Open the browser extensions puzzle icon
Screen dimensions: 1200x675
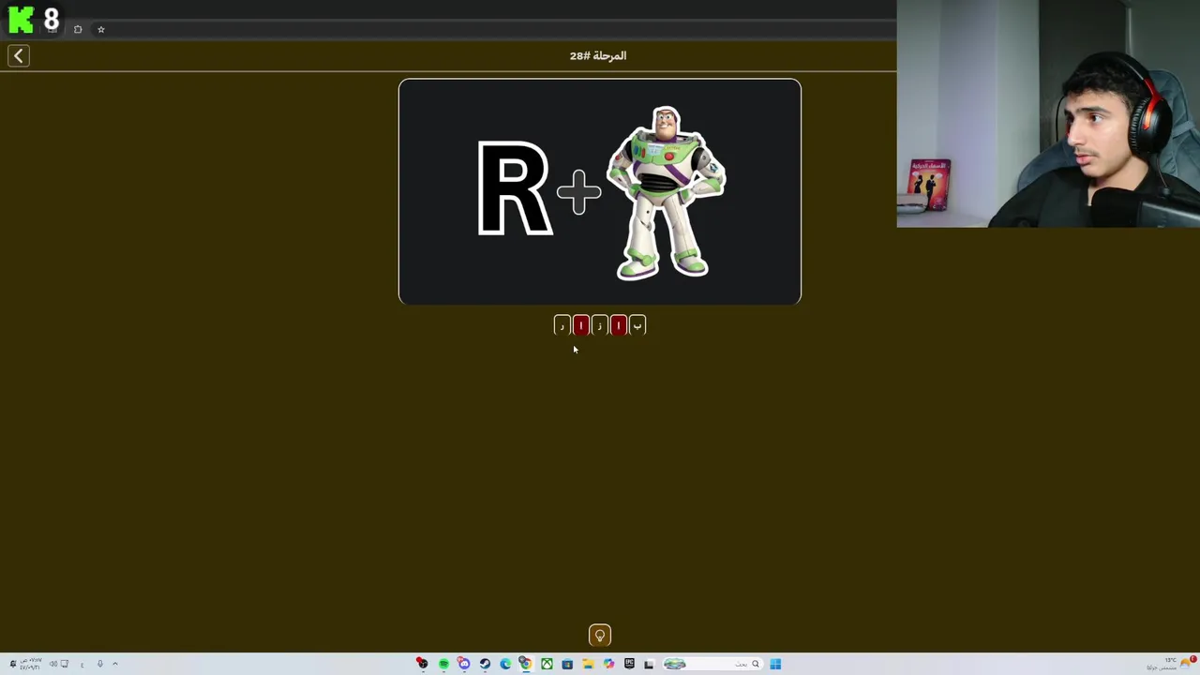click(x=78, y=29)
